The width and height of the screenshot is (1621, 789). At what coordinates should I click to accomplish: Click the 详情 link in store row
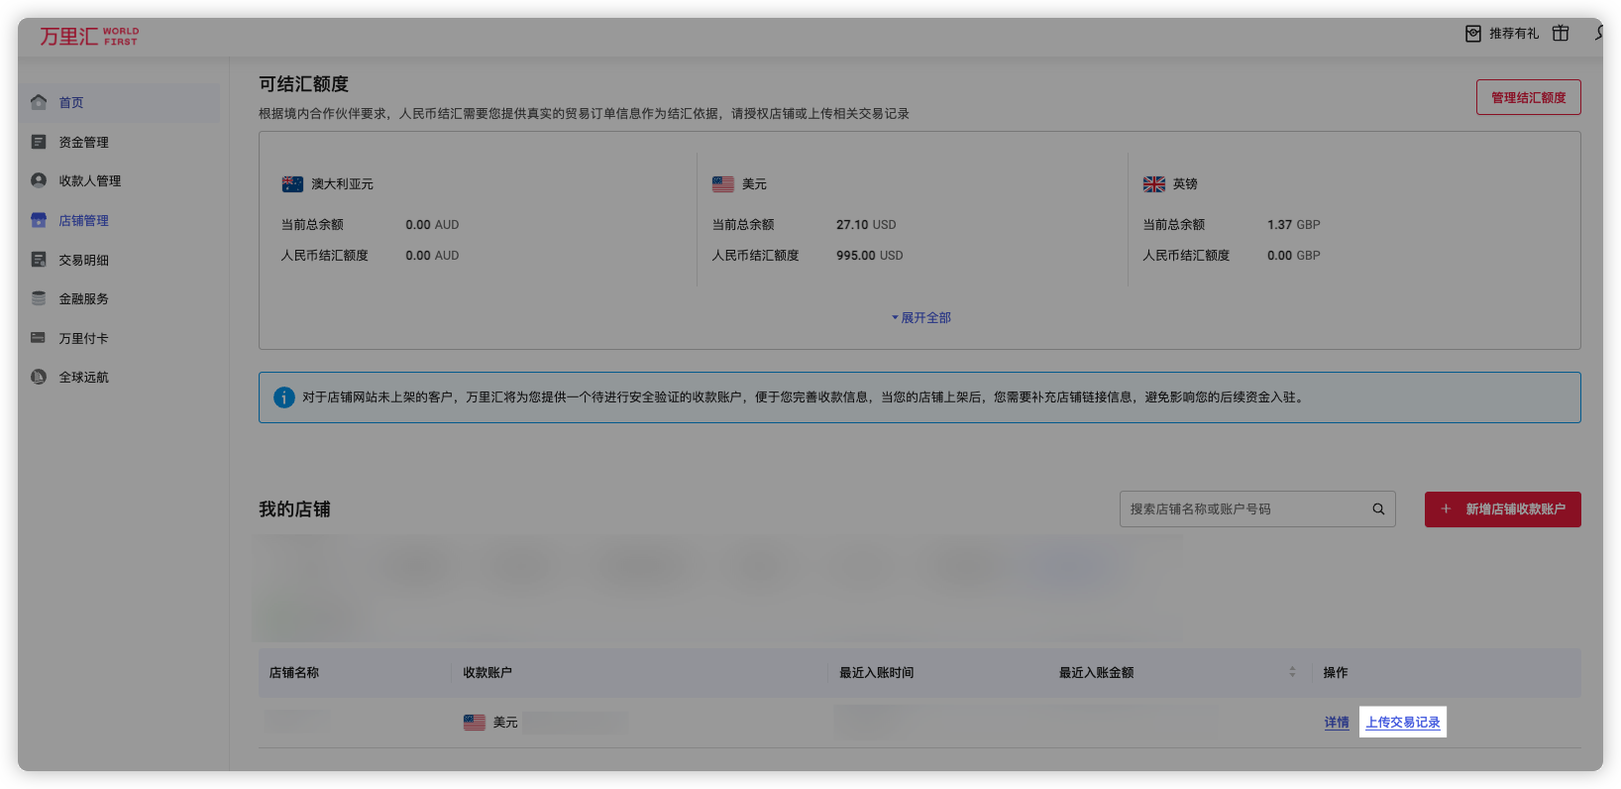(x=1337, y=723)
